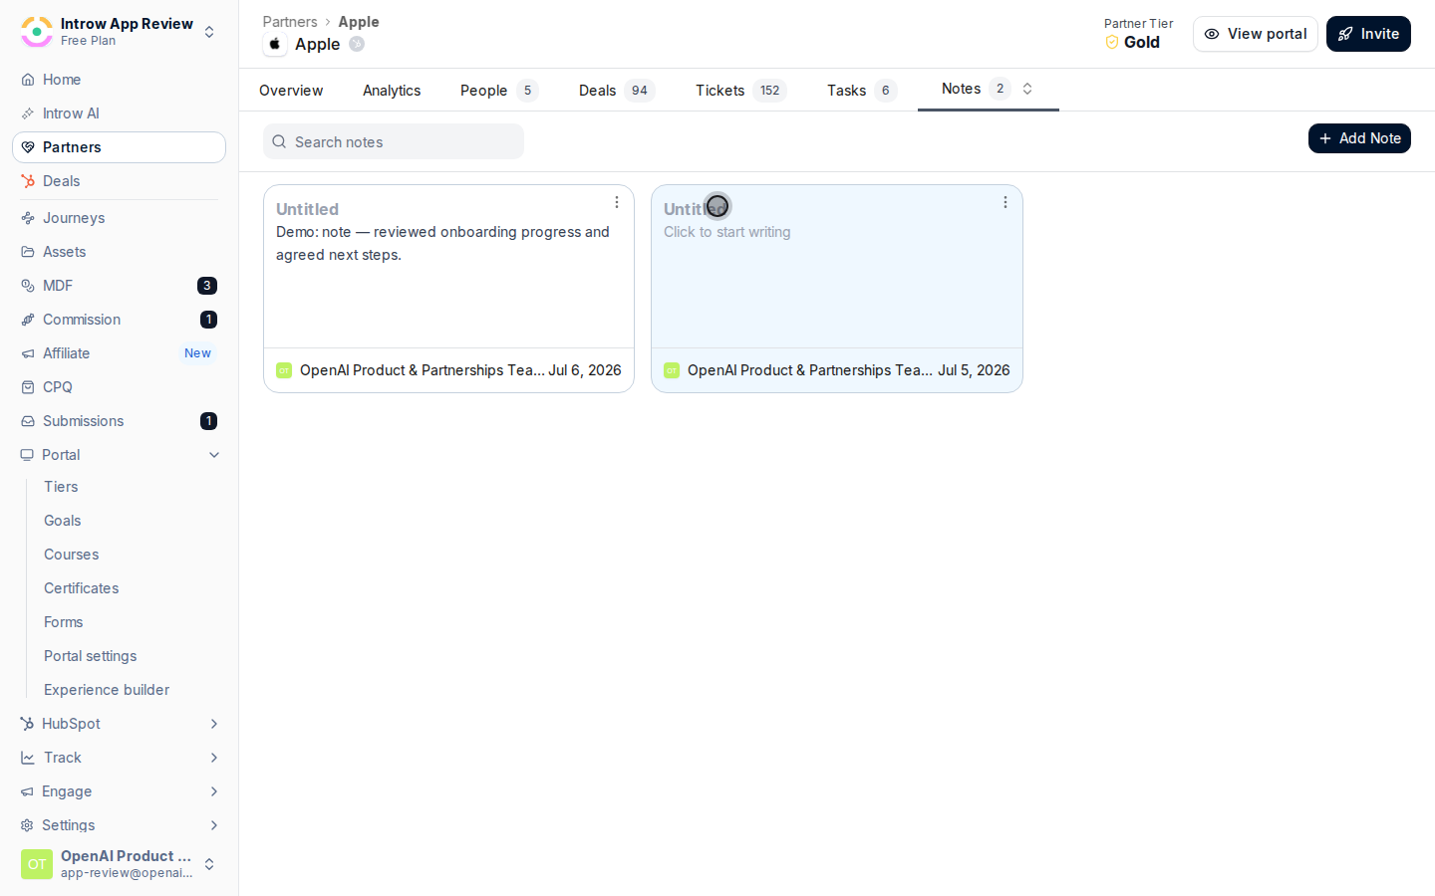
Task: Switch to the Deals tab
Action: coord(616,91)
